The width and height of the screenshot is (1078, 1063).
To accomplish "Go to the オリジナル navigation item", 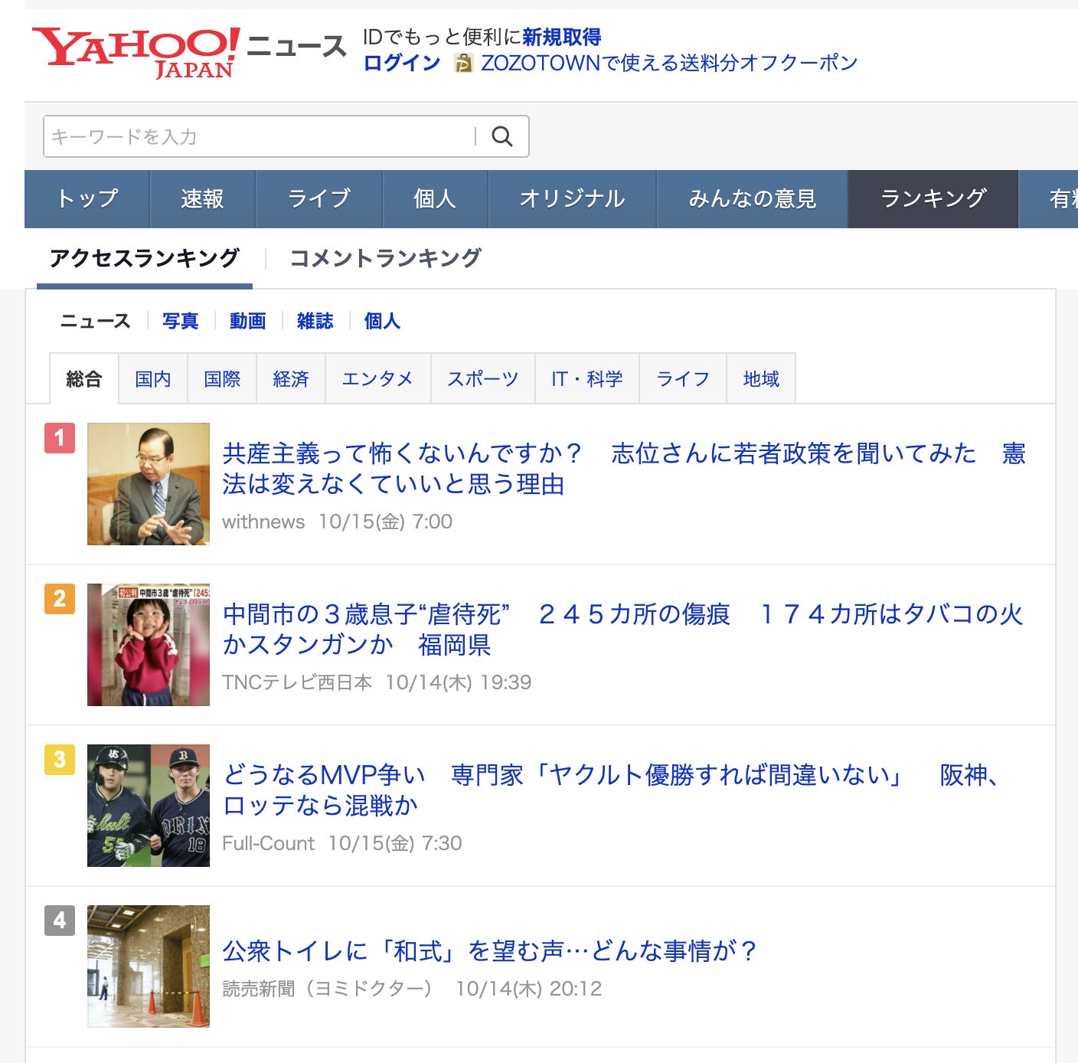I will [572, 199].
